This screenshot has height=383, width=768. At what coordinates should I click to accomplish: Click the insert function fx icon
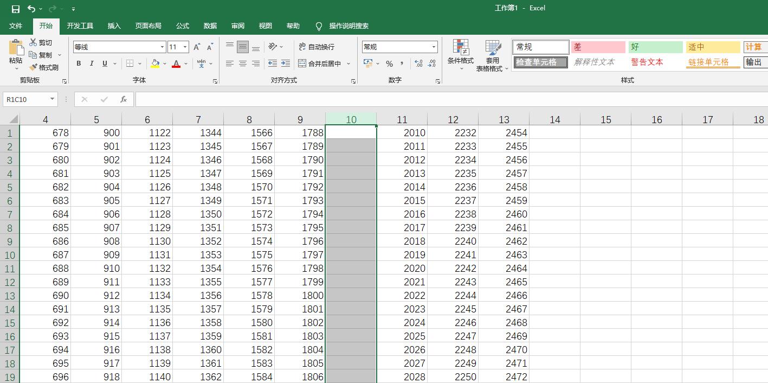(x=124, y=99)
